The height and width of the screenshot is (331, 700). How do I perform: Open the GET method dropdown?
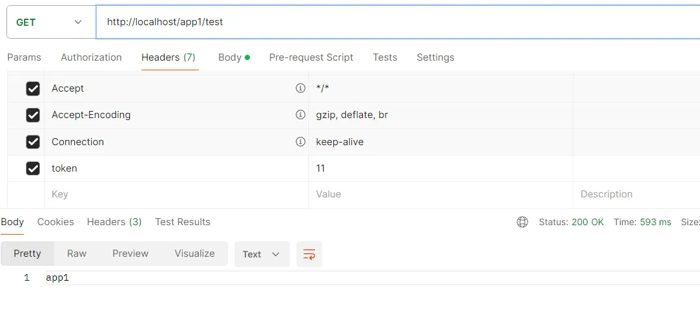(x=50, y=23)
